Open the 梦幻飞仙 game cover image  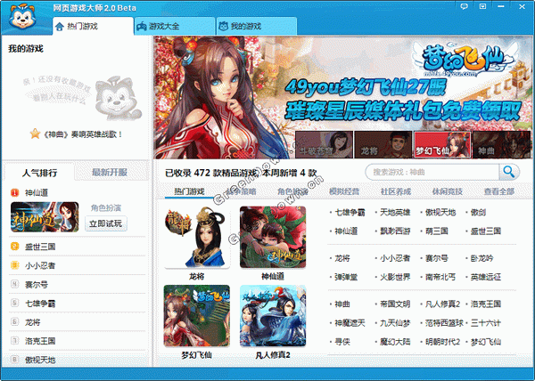(197, 316)
